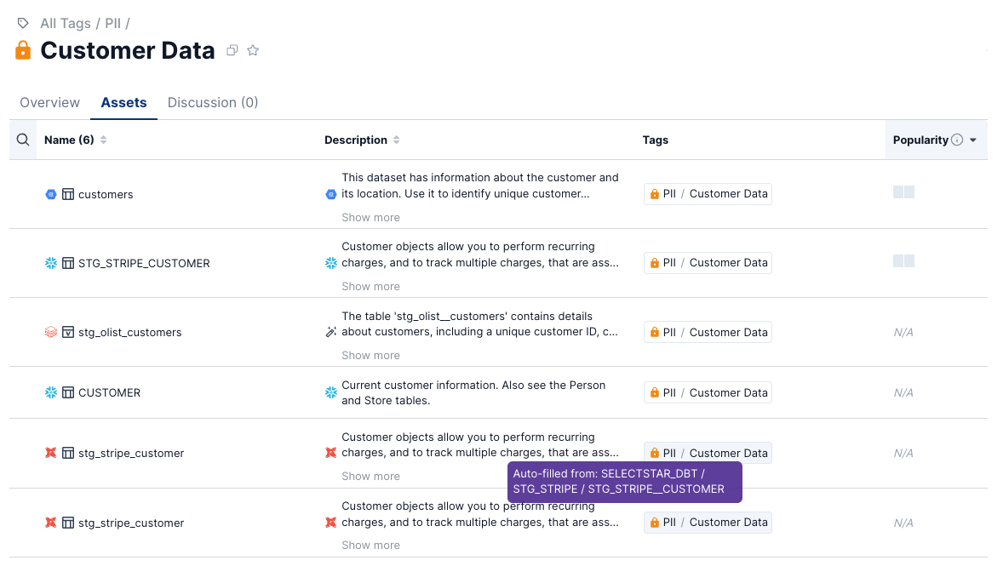
Task: Open the search icon in the table header
Action: click(x=23, y=140)
